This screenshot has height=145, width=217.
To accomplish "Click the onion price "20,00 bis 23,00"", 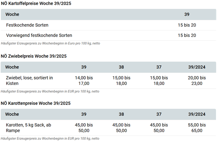I will click(197, 80).
